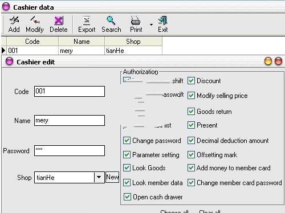The height and width of the screenshot is (213, 285).
Task: Open the Shop combo box dropdown arrow
Action: [x=99, y=177]
